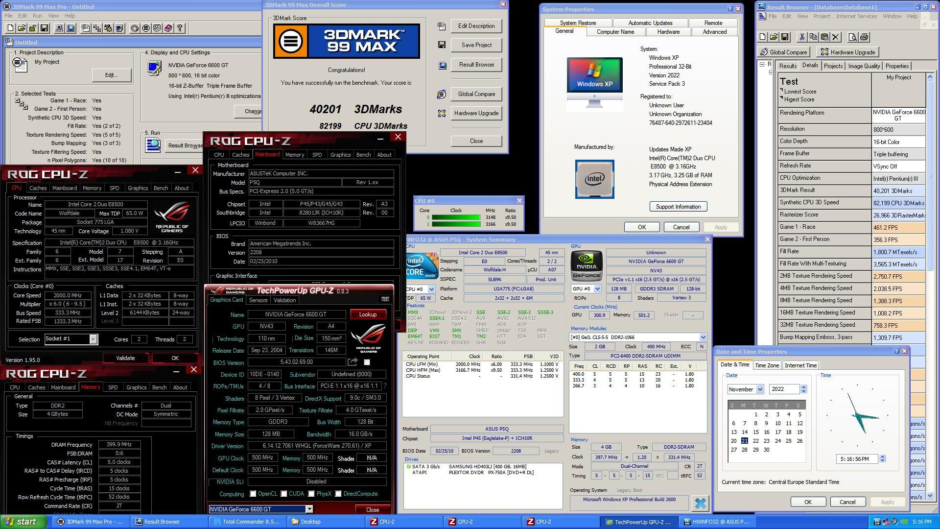This screenshot has width=940, height=529.
Task: Click Lookup button in GPU-Z
Action: coord(368,314)
